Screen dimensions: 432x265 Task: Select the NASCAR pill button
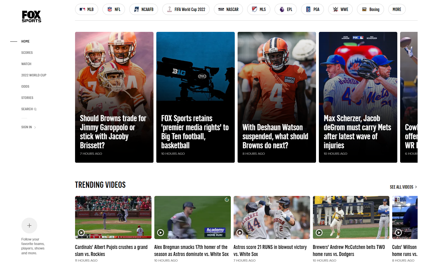[x=228, y=9]
